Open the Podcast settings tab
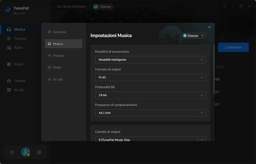The height and width of the screenshot is (164, 256). click(x=63, y=56)
